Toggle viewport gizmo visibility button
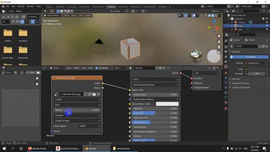 tap(186, 16)
